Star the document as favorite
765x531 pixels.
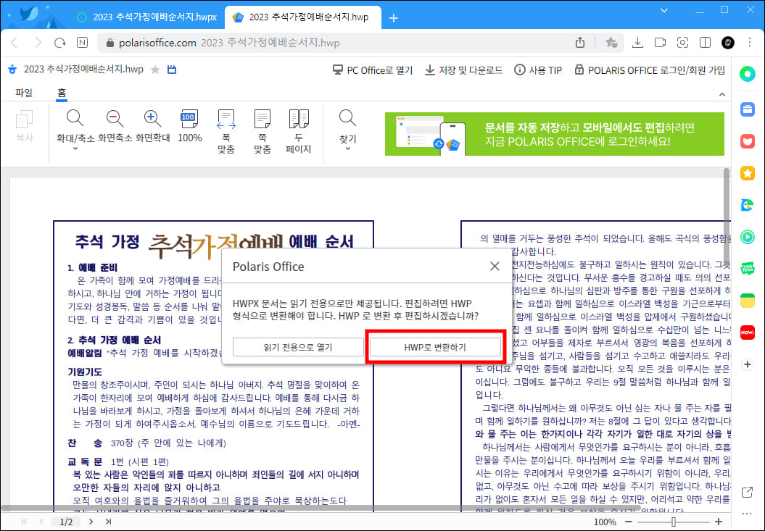click(155, 70)
